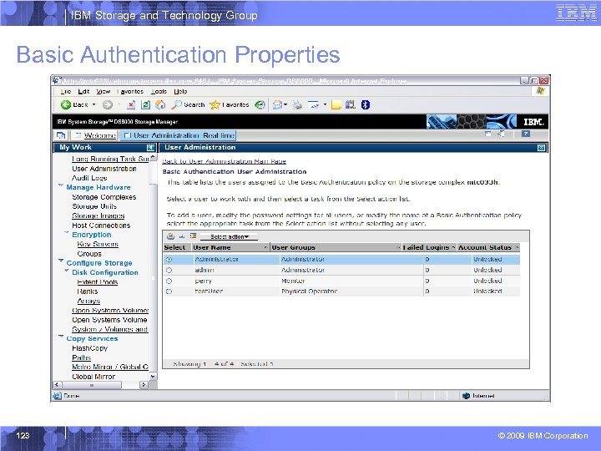Collapse the Copy Services tree section

61,337
